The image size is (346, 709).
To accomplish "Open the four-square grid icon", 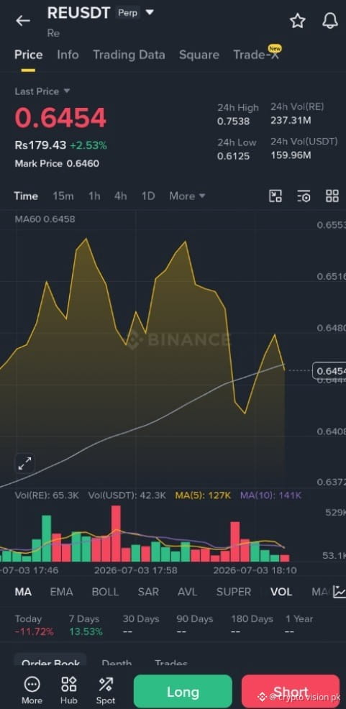I will [332, 196].
